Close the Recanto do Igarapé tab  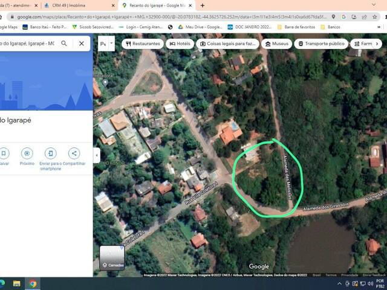point(190,5)
